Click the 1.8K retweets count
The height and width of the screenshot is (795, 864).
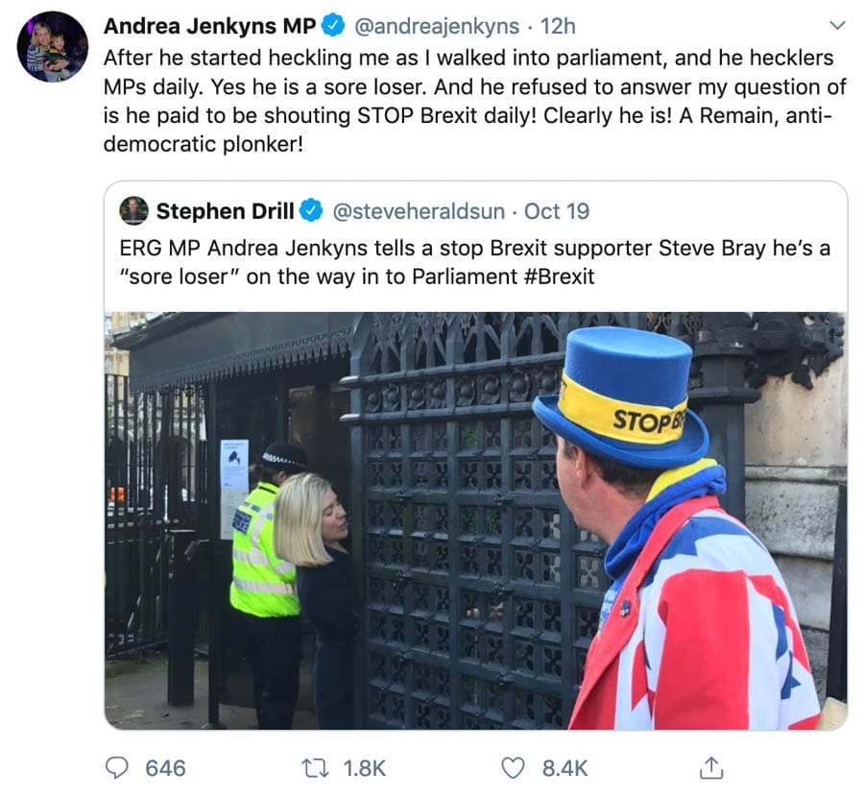(364, 768)
